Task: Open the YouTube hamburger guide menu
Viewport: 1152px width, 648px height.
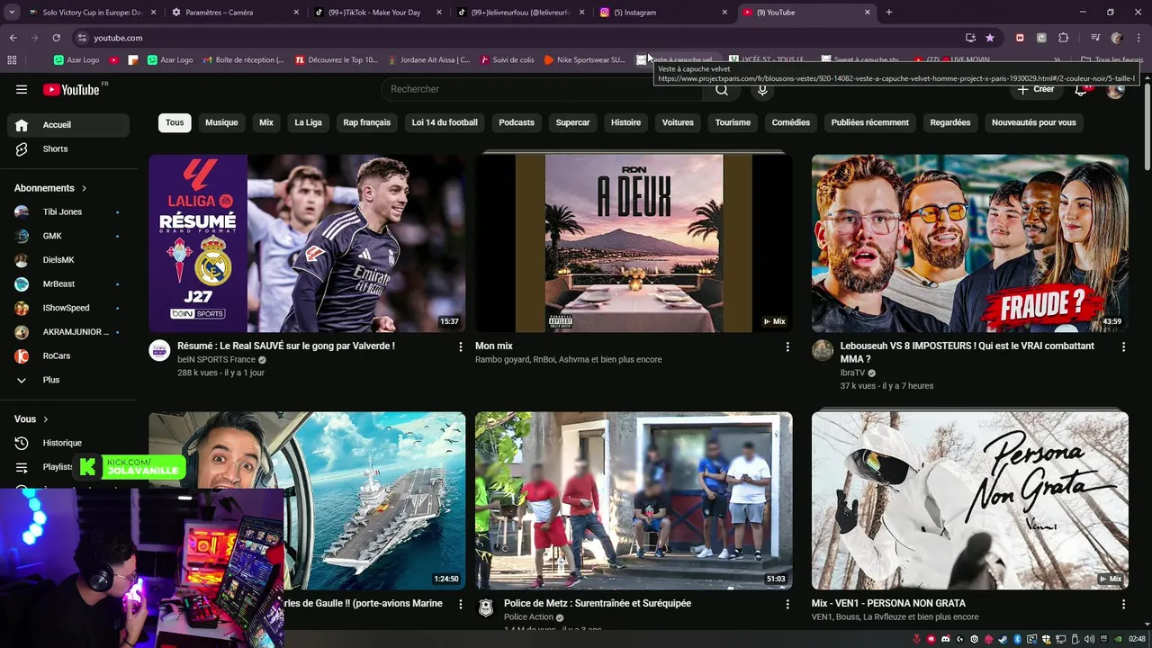Action: click(x=22, y=89)
